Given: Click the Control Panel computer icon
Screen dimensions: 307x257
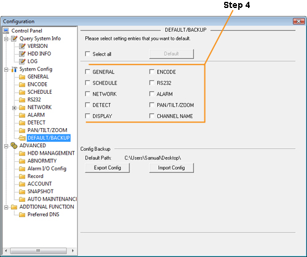Looking at the screenshot, I should (6, 31).
